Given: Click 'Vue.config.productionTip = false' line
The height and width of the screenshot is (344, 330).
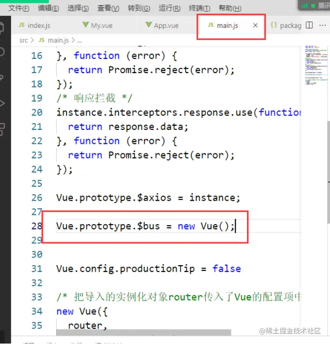Looking at the screenshot, I should (x=148, y=269).
